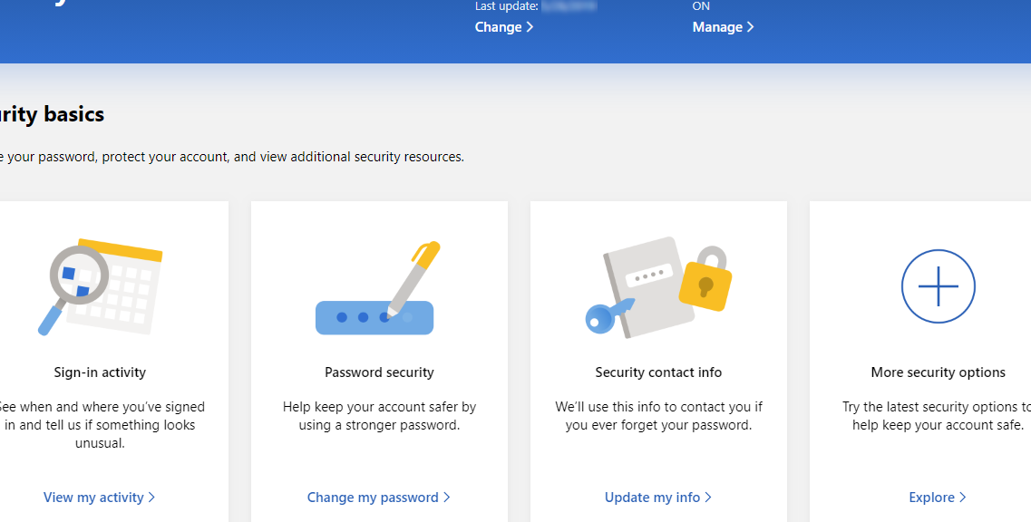Click the chevron after View my activity

pos(151,498)
